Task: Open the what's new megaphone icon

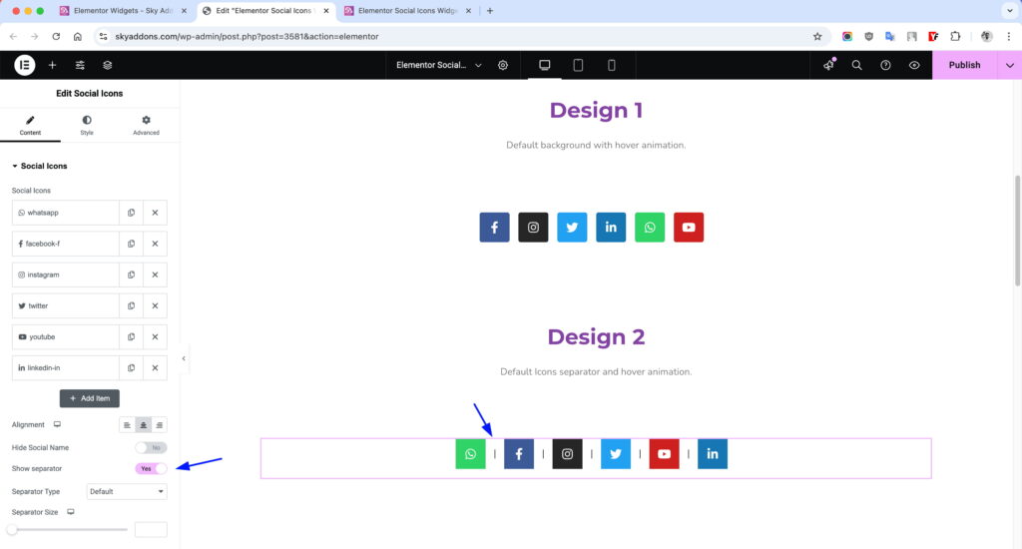Action: (828, 65)
